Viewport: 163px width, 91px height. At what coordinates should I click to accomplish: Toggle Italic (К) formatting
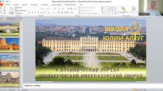tap(32, 12)
